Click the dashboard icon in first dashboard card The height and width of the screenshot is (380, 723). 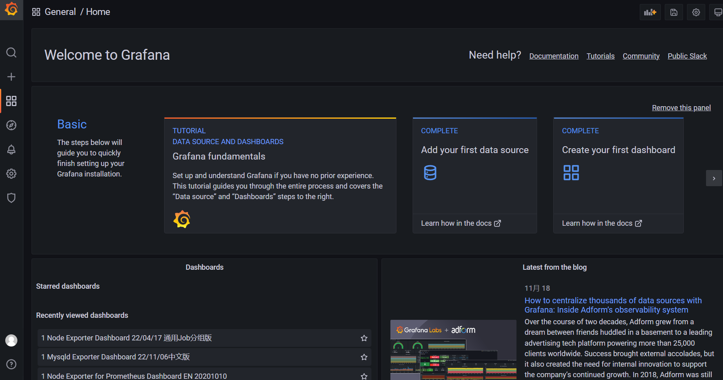(571, 172)
